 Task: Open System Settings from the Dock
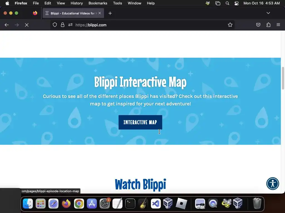click(x=105, y=204)
